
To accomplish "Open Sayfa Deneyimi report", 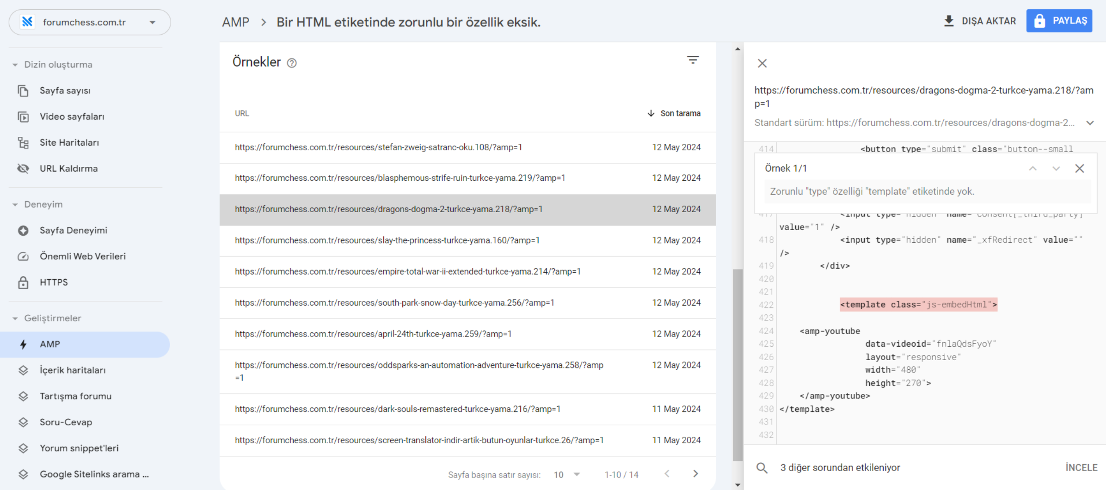I will pos(85,230).
